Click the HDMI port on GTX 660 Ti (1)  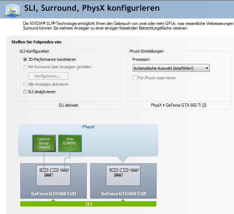tap(65, 170)
